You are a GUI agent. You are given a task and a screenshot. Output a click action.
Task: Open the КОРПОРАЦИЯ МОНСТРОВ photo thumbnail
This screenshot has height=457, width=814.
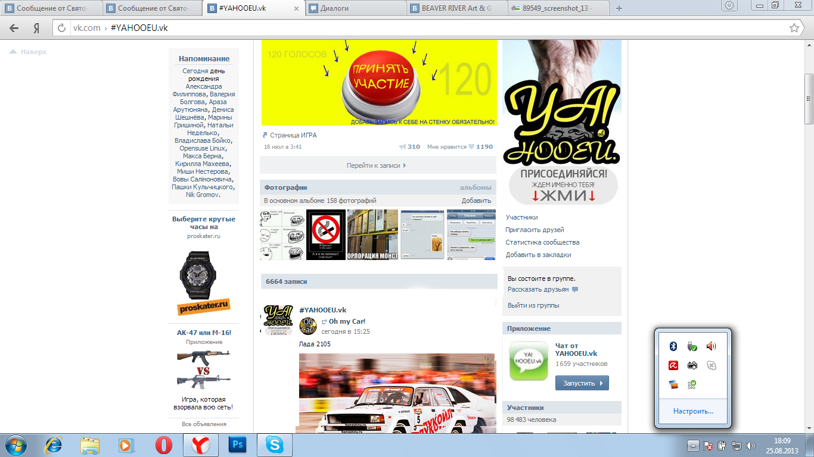(x=372, y=234)
